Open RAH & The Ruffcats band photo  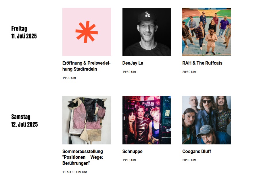tap(206, 32)
